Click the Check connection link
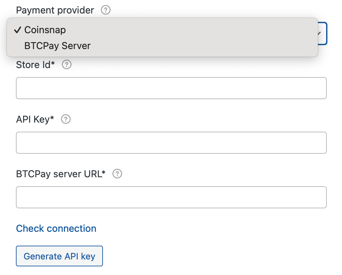This screenshot has width=342, height=275. pyautogui.click(x=56, y=228)
